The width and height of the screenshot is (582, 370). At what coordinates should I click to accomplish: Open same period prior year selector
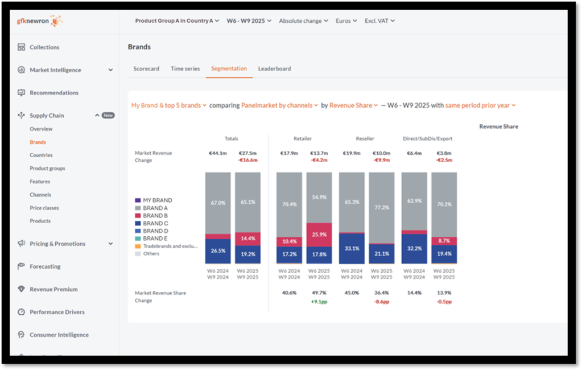tap(480, 105)
